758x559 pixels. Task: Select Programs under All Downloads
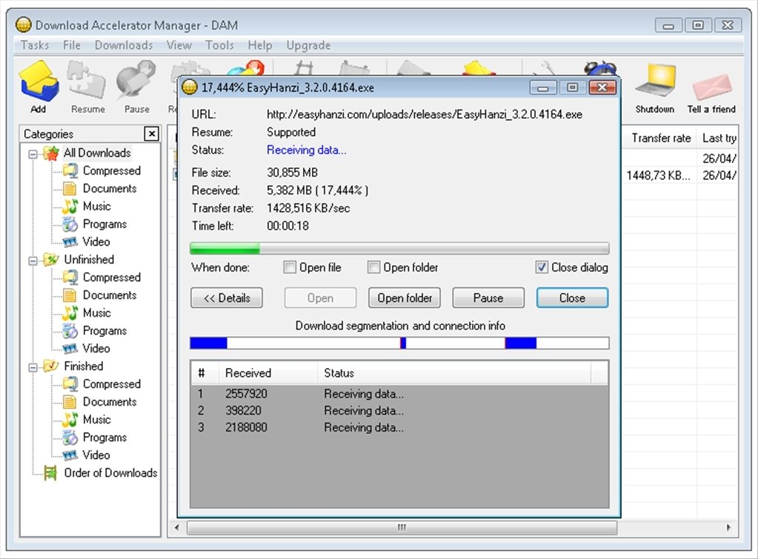(x=105, y=224)
